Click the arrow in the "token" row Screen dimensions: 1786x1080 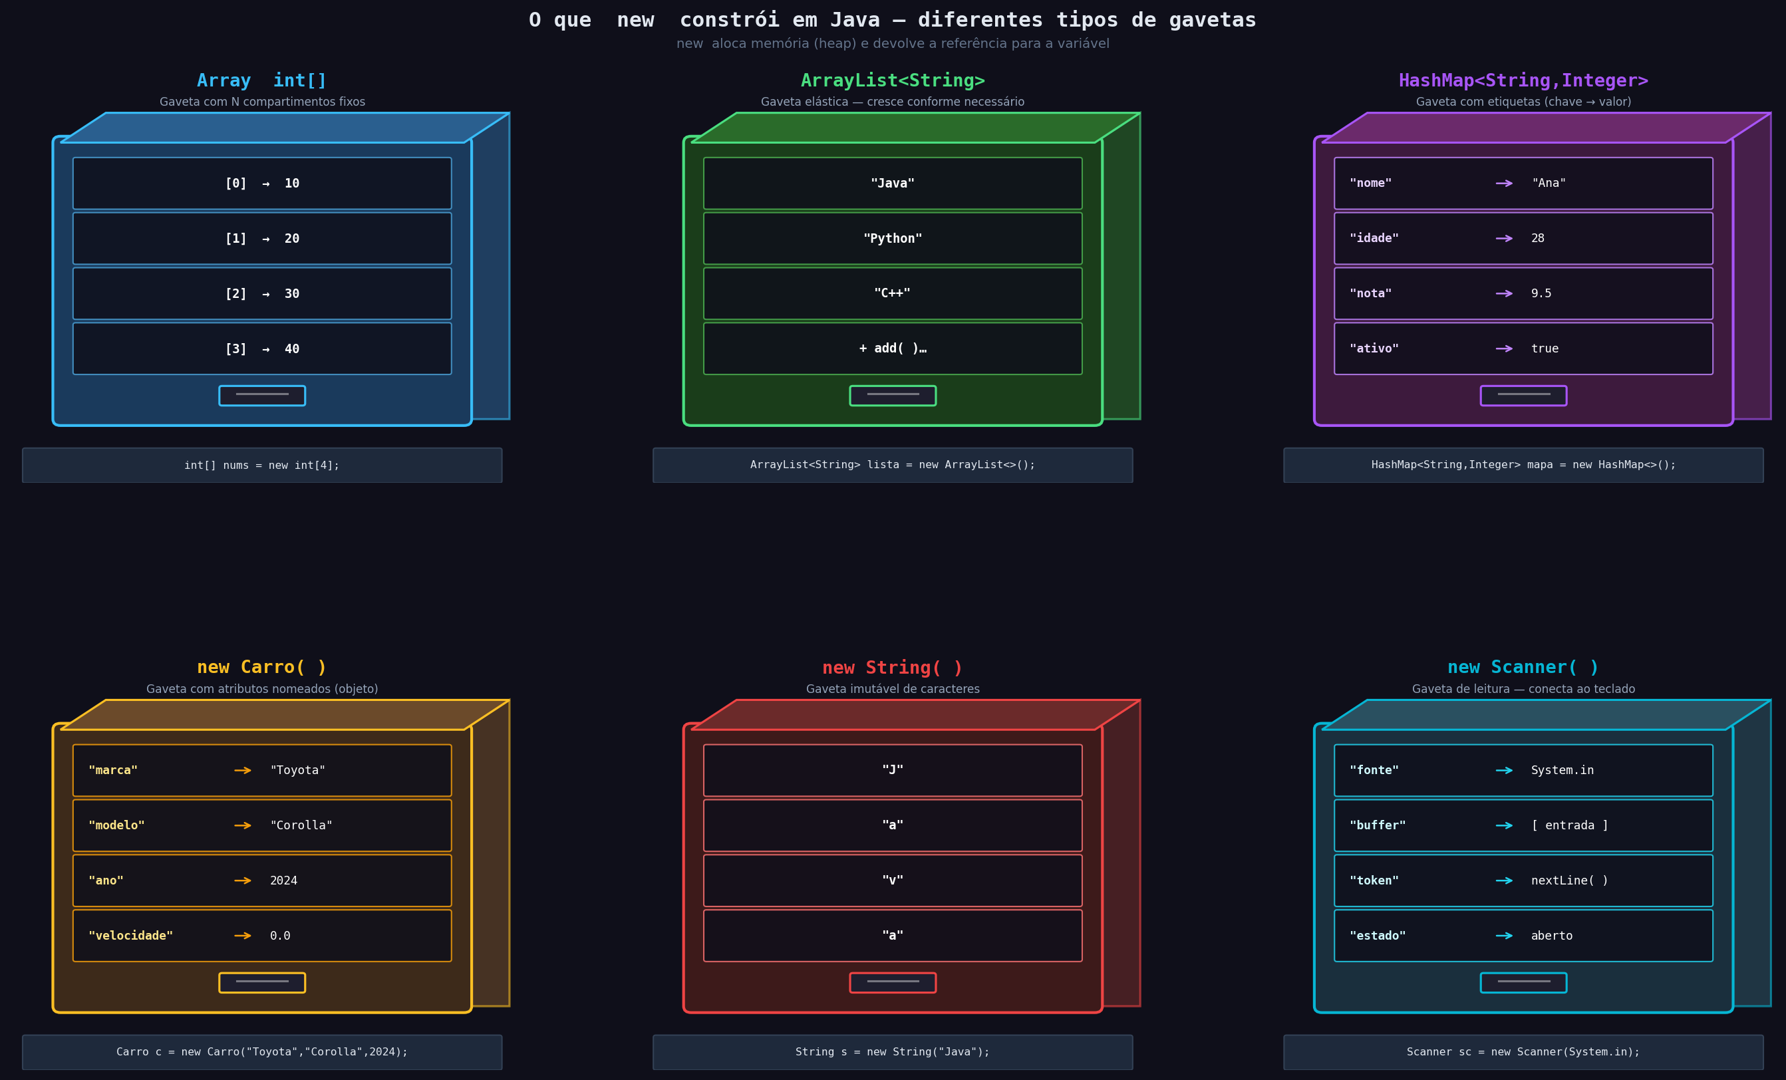(1504, 880)
